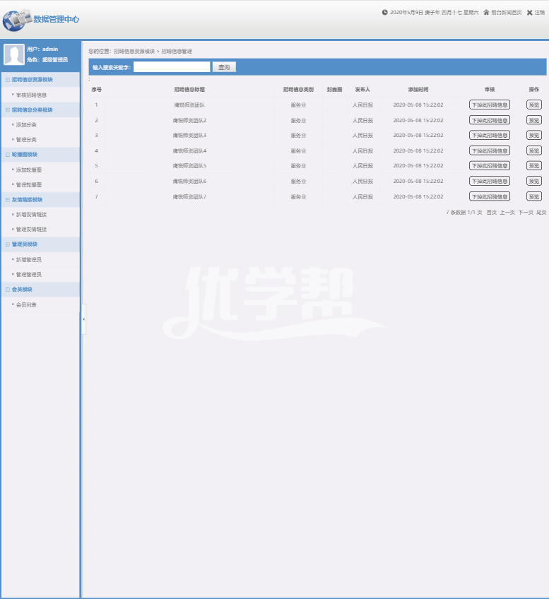Image resolution: width=549 pixels, height=599 pixels.
Task: Click 预览 for 庸悦师资团队4 row
Action: (x=533, y=150)
